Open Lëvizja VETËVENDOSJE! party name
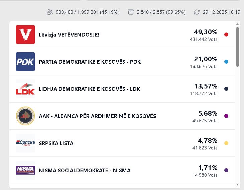The image size is (244, 190). coord(69,35)
